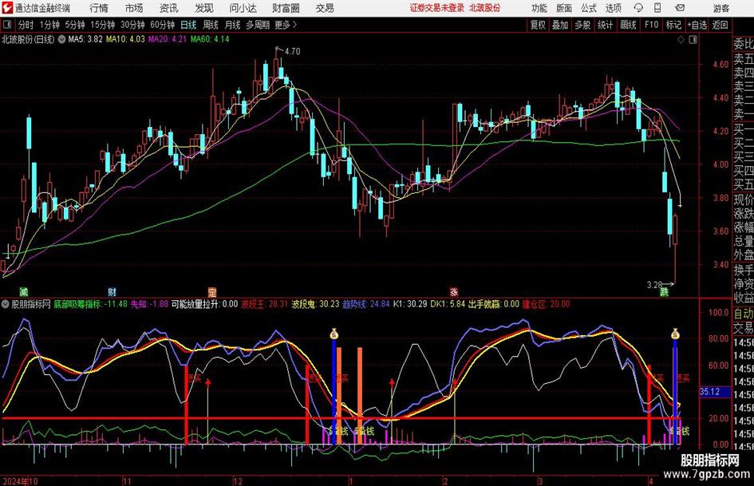Click the 叠加 overlay button
The width and height of the screenshot is (754, 486).
pyautogui.click(x=560, y=25)
